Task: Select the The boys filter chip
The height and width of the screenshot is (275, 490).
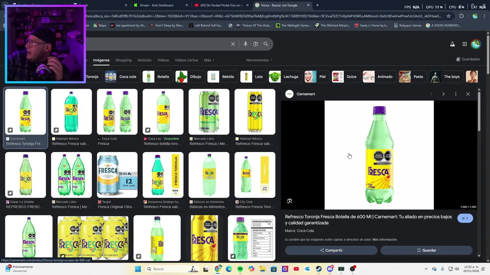Action: (446, 76)
